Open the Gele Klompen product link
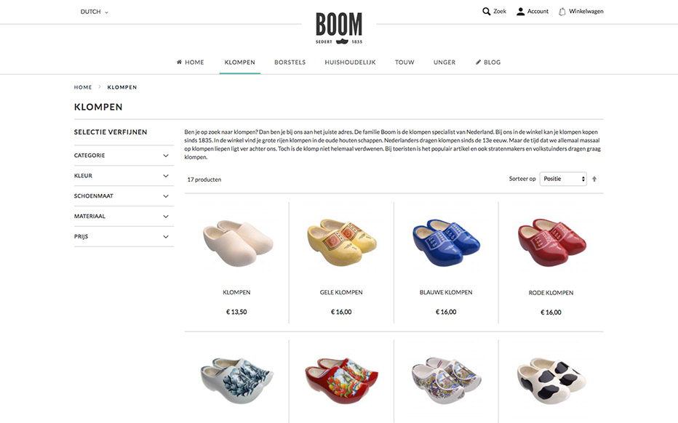678x423 pixels. [x=341, y=292]
